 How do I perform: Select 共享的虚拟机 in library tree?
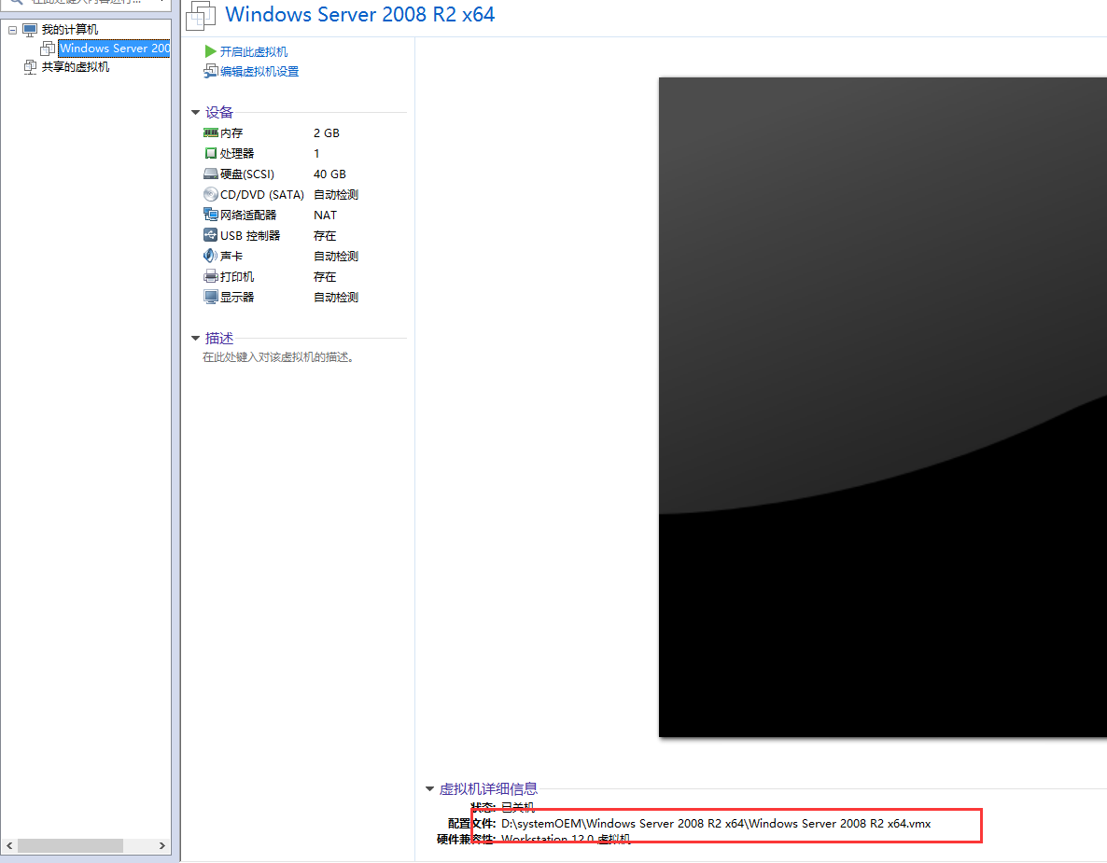(x=76, y=67)
